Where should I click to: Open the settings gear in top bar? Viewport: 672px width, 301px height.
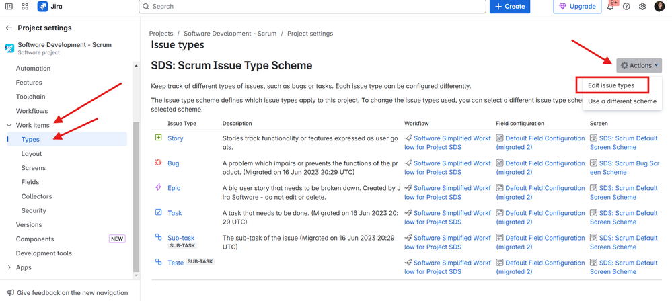pos(642,7)
